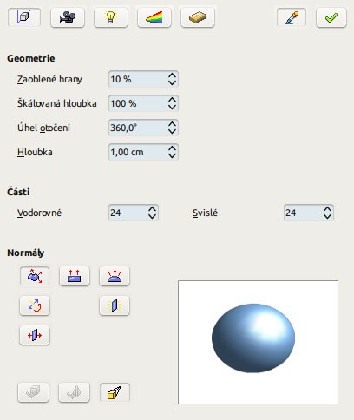The height and width of the screenshot is (420, 354).
Task: Increase Vodorovné segments with up arrow
Action: pyautogui.click(x=153, y=209)
